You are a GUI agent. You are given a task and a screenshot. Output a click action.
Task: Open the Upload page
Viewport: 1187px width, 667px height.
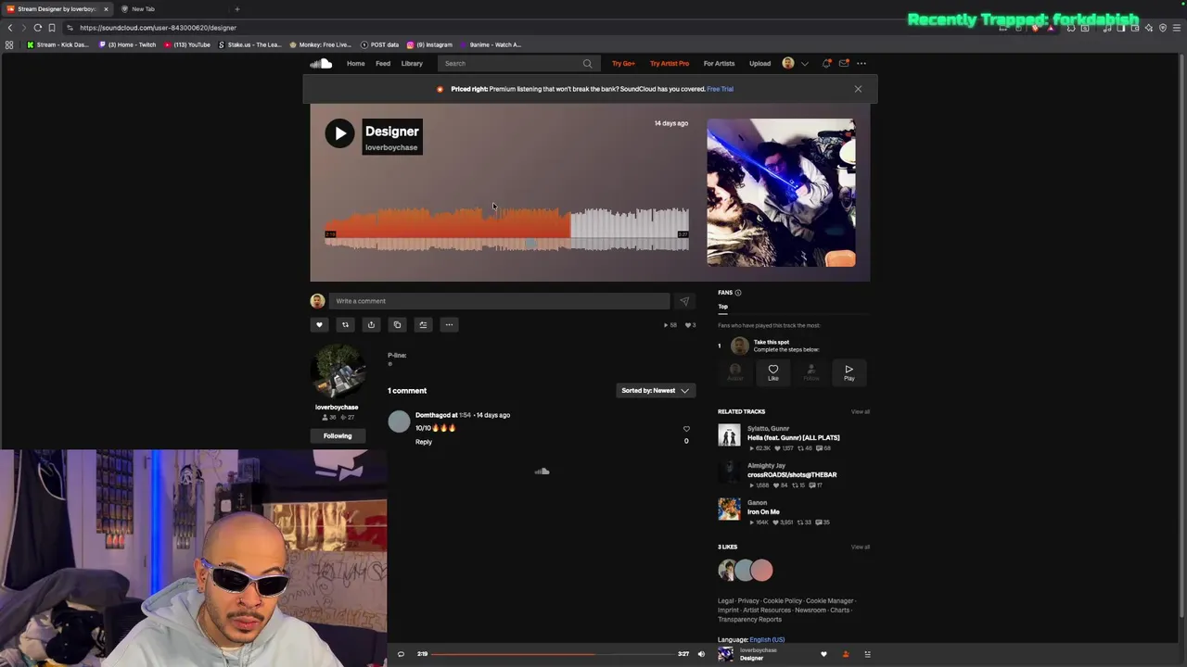pyautogui.click(x=759, y=64)
